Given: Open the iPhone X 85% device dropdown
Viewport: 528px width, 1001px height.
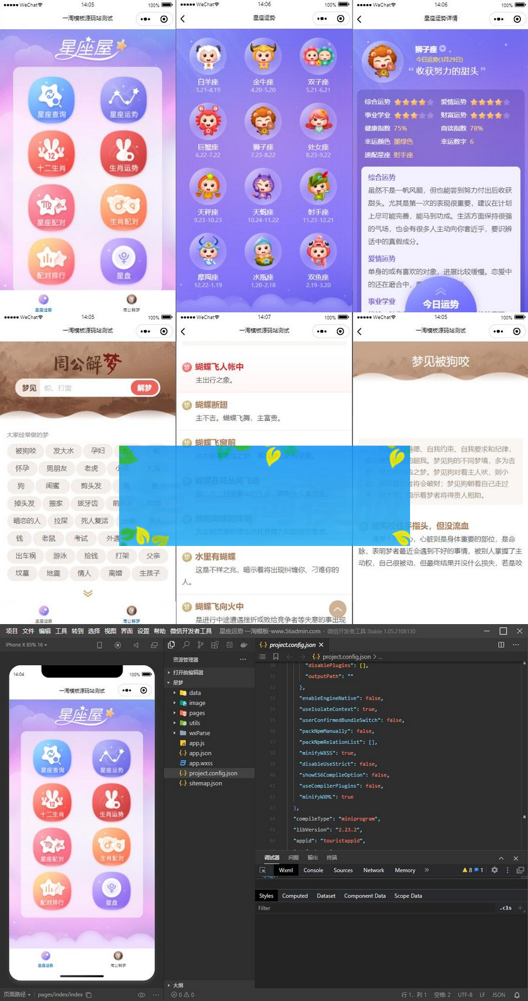Looking at the screenshot, I should click(26, 645).
